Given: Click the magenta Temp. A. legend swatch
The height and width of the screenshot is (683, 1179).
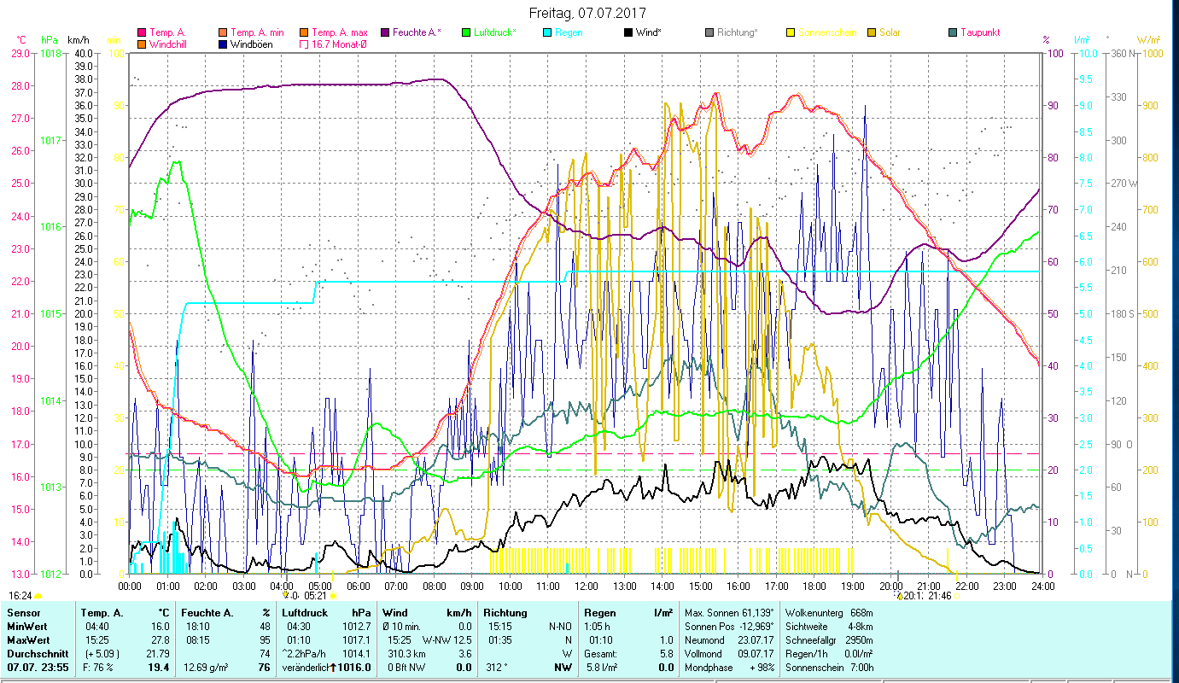Looking at the screenshot, I should coord(142,33).
